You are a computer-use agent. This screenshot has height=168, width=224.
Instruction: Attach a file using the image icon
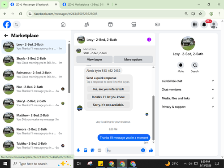[x=86, y=150]
